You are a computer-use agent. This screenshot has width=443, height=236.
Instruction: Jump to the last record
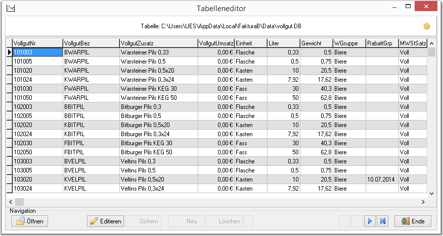click(382, 221)
